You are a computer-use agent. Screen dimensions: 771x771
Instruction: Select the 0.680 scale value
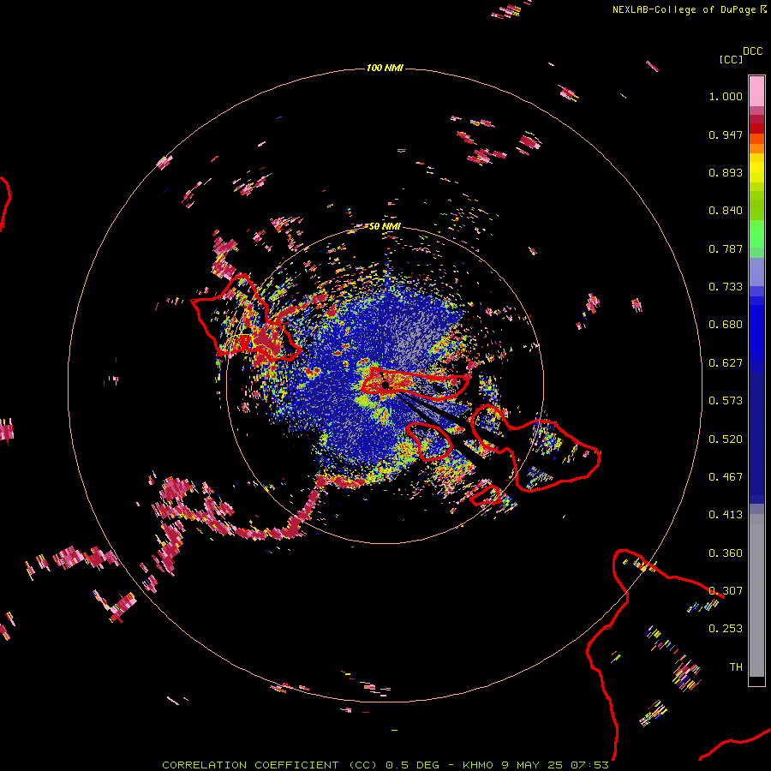click(x=726, y=325)
